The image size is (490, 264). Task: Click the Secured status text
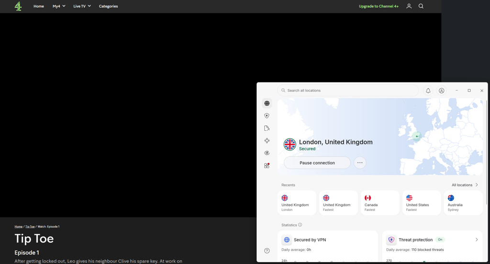[x=307, y=149]
